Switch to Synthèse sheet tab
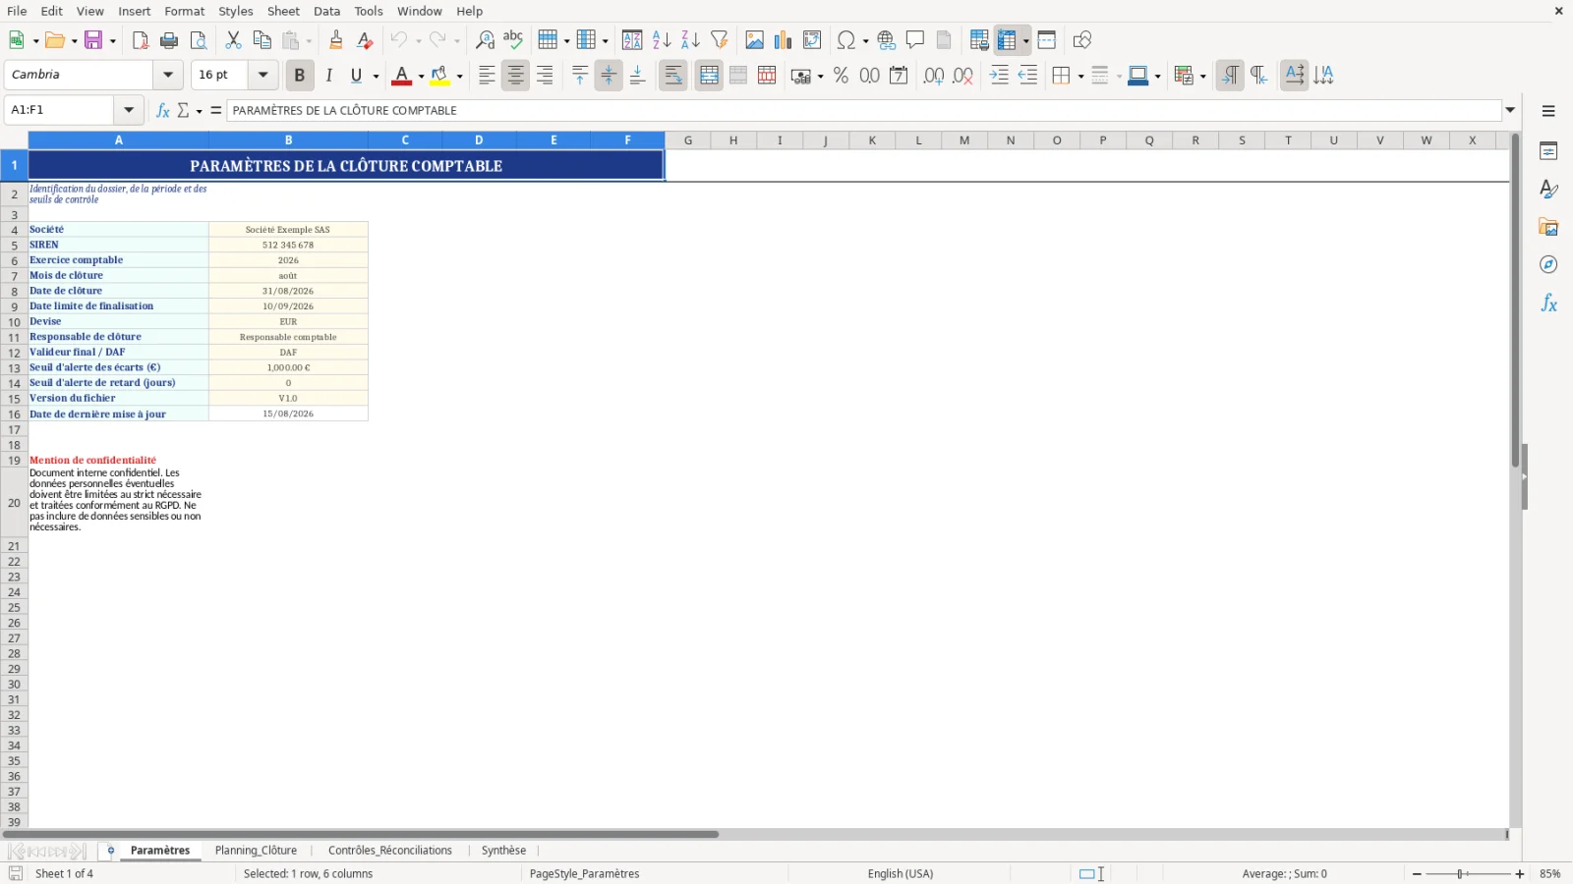1573x884 pixels. (x=503, y=851)
